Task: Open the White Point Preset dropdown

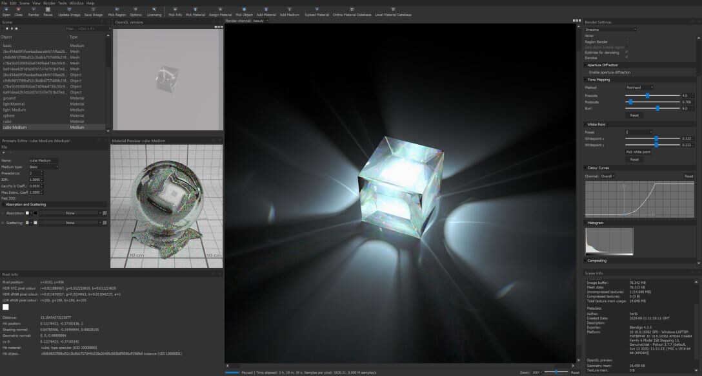Action: (x=639, y=132)
